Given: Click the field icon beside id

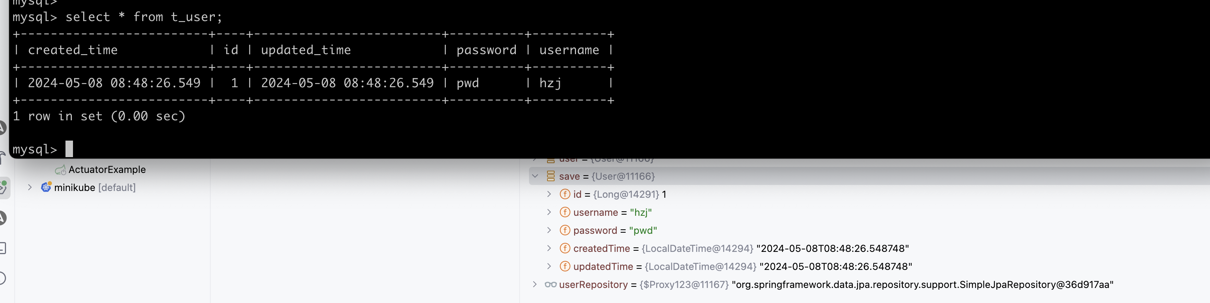Looking at the screenshot, I should 565,194.
